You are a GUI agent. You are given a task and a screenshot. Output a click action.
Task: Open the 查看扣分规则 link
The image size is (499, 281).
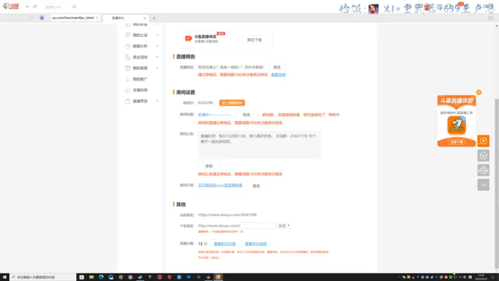pyautogui.click(x=256, y=244)
